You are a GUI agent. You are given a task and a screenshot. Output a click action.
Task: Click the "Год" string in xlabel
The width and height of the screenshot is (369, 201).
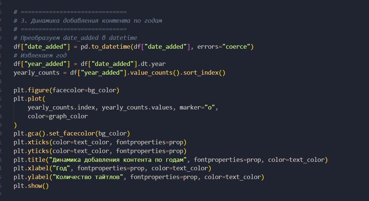click(61, 168)
